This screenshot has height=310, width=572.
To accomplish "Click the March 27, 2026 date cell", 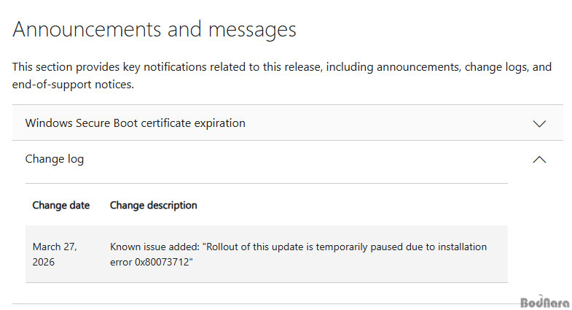I will [x=55, y=254].
